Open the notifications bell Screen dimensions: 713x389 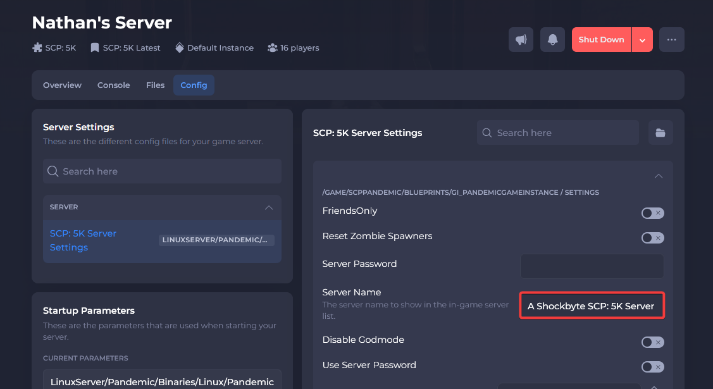552,40
